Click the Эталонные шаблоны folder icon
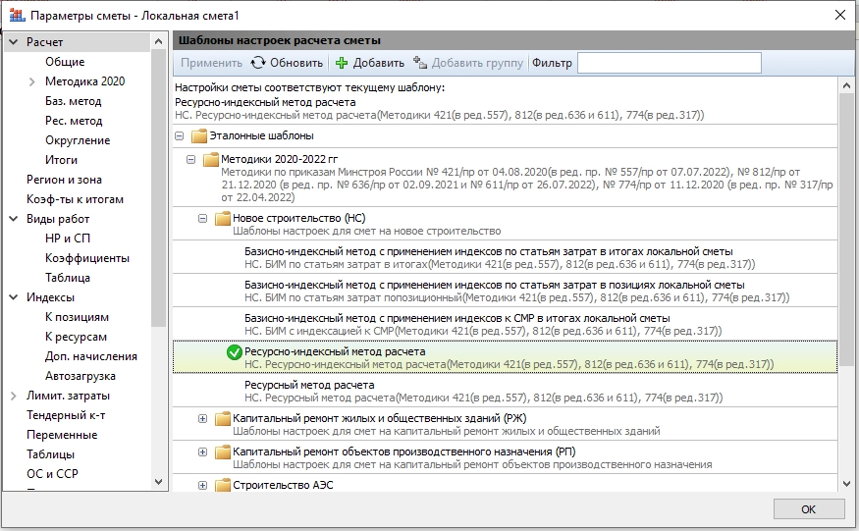Screen dimensions: 859x531 click(x=199, y=135)
